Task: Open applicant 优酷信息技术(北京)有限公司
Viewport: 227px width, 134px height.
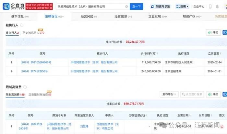Action: [x=108, y=126]
